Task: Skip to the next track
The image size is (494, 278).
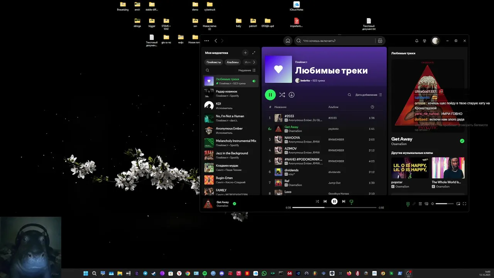Action: tap(343, 201)
